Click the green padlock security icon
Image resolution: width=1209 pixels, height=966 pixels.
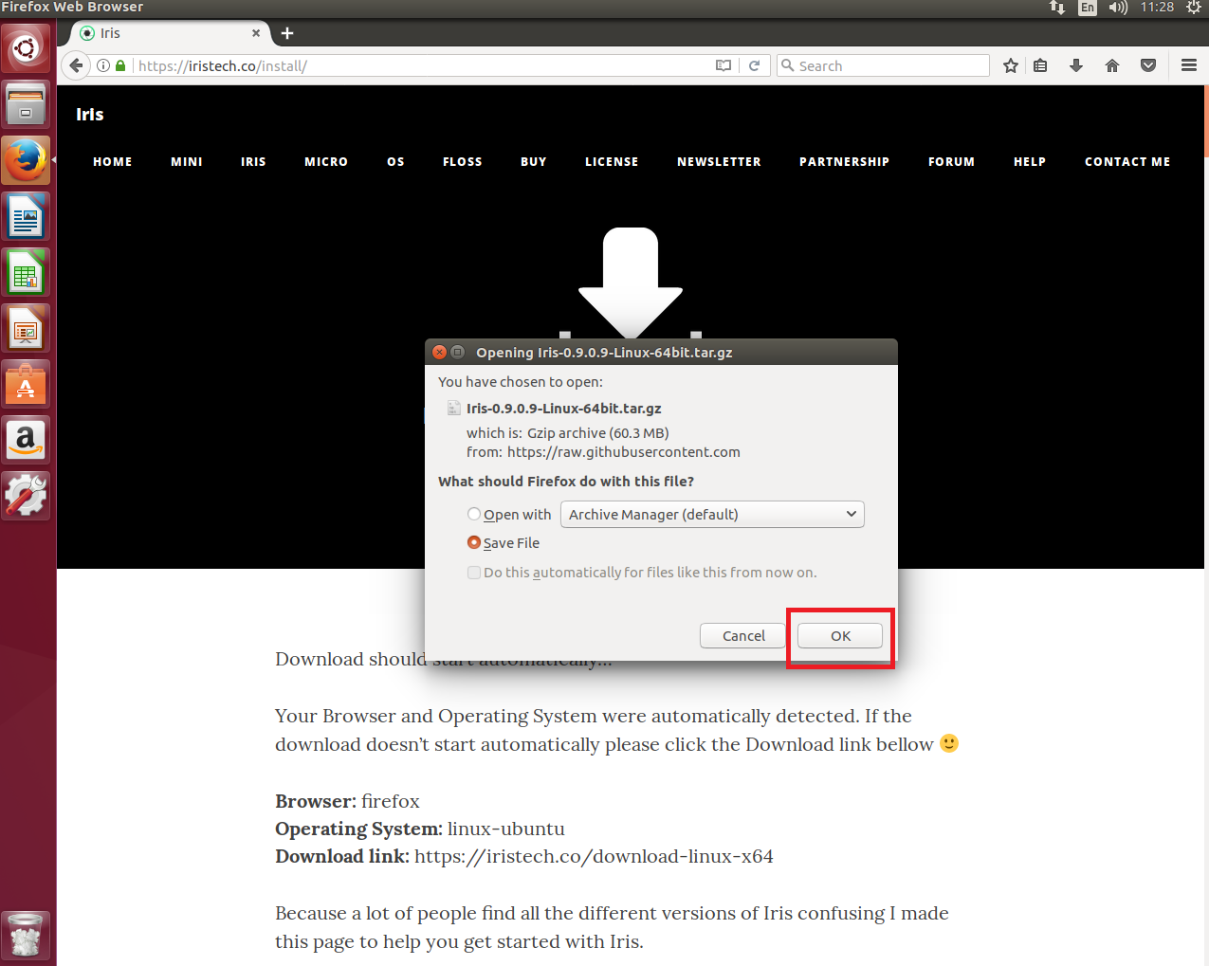click(120, 65)
